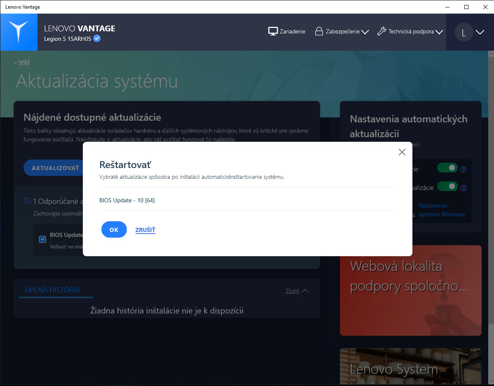This screenshot has width=494, height=386.
Task: Click the Zariadenie monitor icon
Action: (x=273, y=31)
